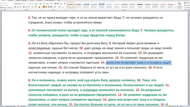Increase font size with Grow Font
The width and height of the screenshot is (190, 107).
coord(30,4)
